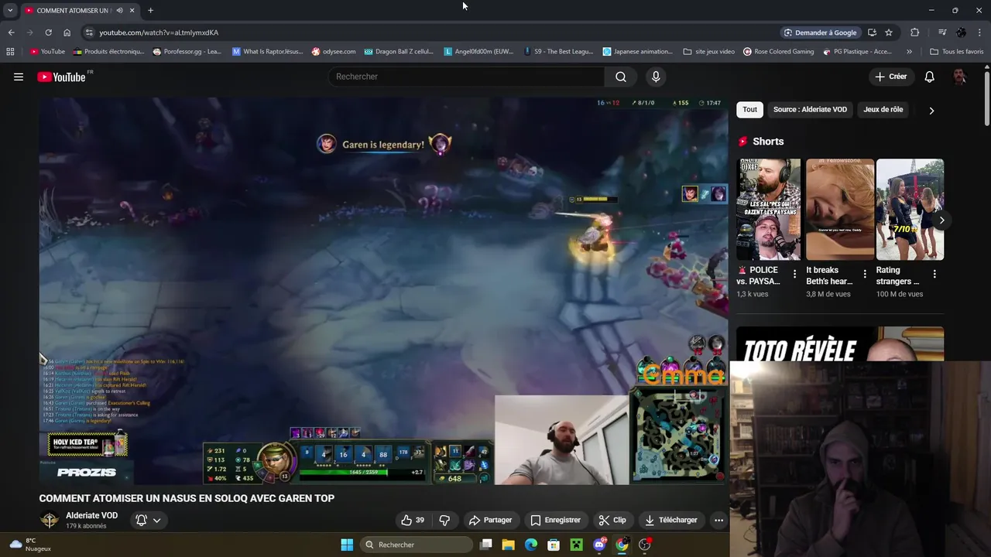
Task: Toggle the subscription notification bell
Action: [149, 520]
